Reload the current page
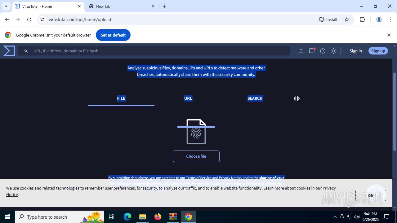This screenshot has height=223, width=397. 29,20
